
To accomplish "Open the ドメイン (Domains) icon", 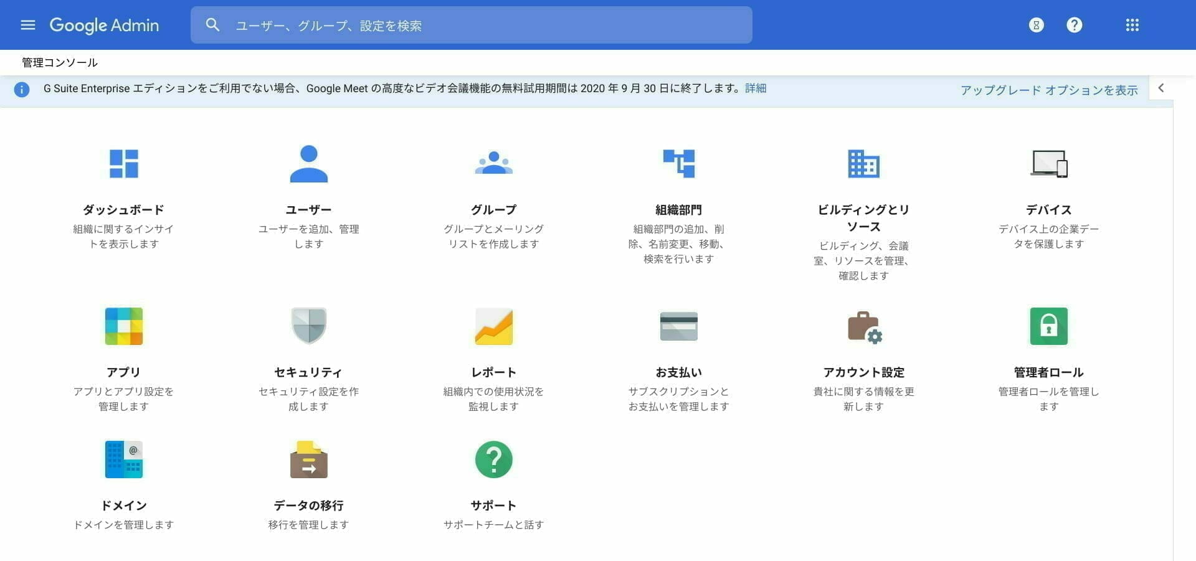I will [x=123, y=459].
